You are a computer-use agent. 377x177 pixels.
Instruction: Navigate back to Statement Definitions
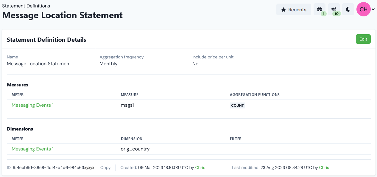click(x=26, y=6)
